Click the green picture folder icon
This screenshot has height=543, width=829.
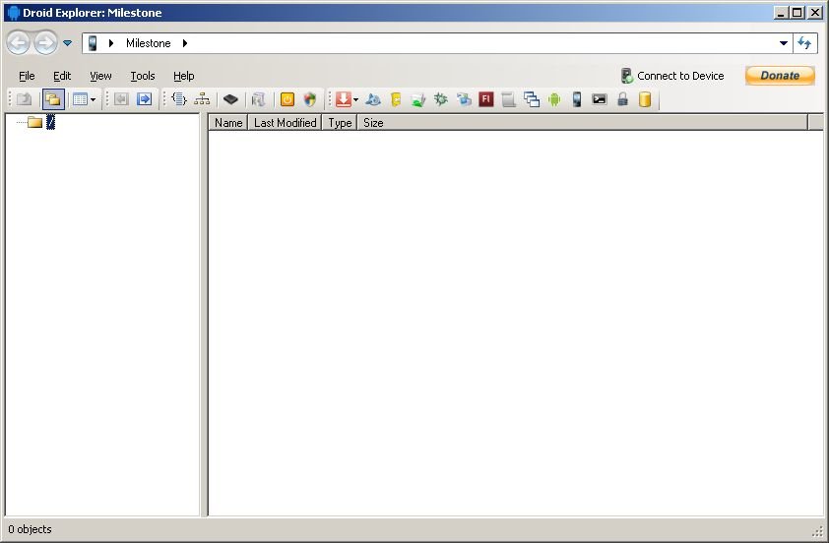tap(418, 99)
